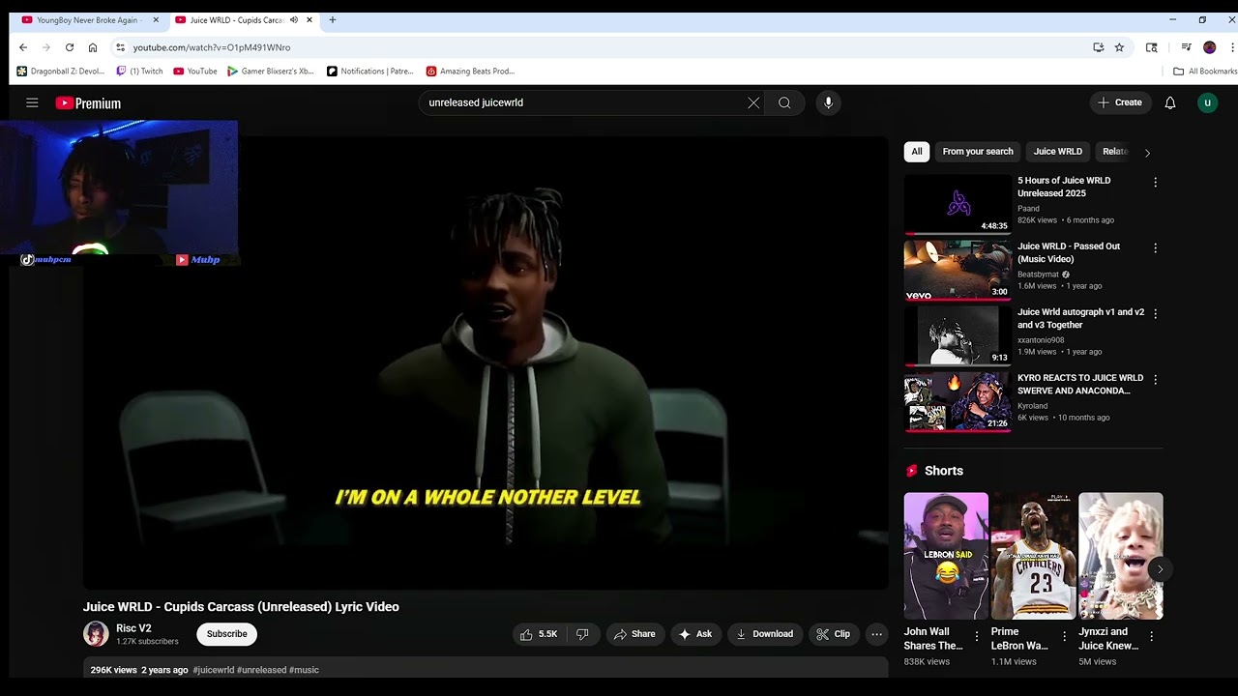The image size is (1238, 696).
Task: Start voice search with the microphone
Action: [828, 102]
